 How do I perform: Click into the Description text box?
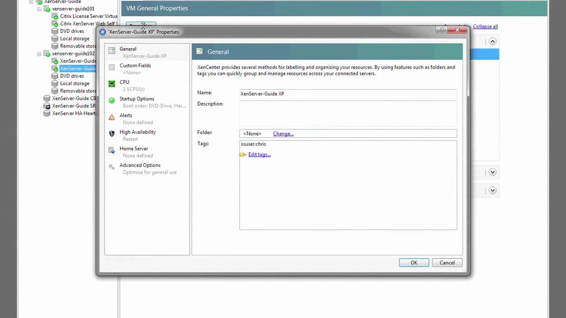tap(348, 114)
